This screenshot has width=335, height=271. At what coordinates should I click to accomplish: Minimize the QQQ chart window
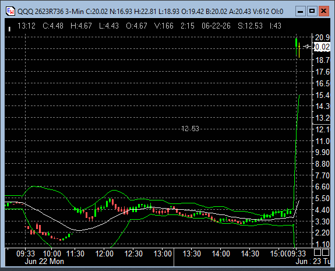300,11
